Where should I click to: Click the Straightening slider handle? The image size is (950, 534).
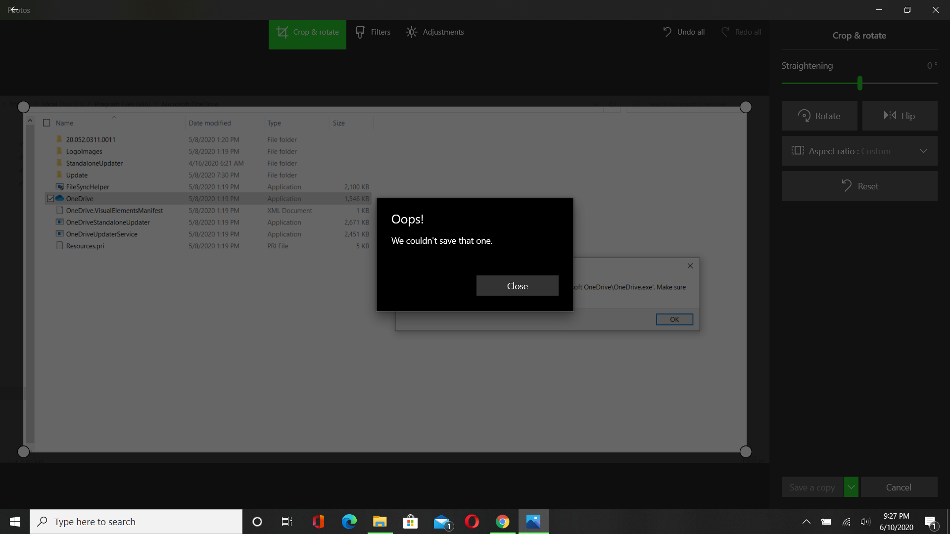tap(860, 83)
